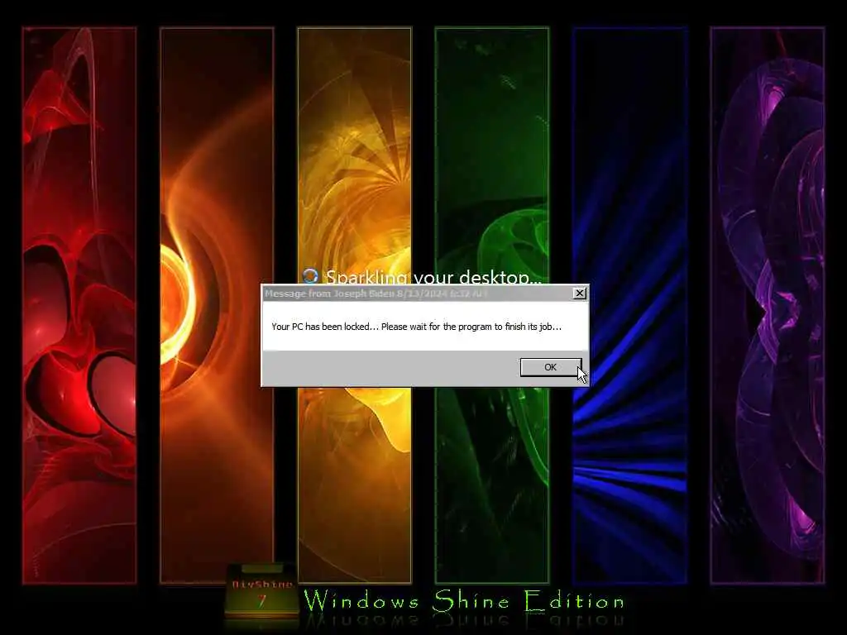847x635 pixels.
Task: Click the message dialog title bar
Action: tap(424, 294)
